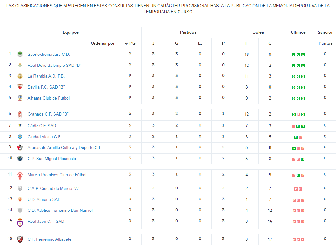Open C.F. Femenino Albacete link
The width and height of the screenshot is (336, 248).
click(49, 239)
